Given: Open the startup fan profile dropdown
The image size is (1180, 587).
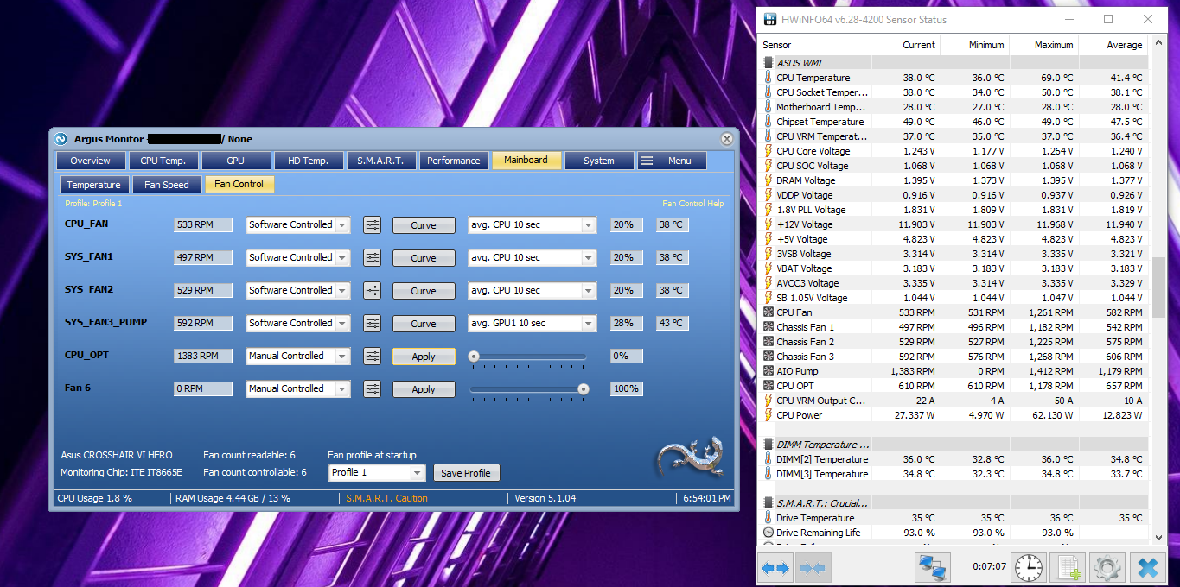Looking at the screenshot, I should (378, 473).
